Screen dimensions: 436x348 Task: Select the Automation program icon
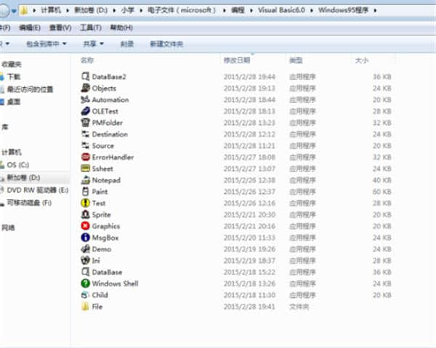pos(86,100)
